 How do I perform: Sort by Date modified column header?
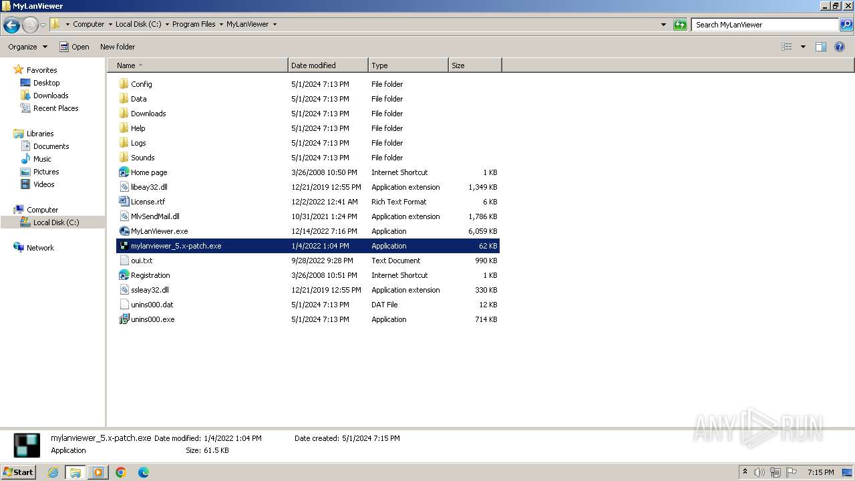click(328, 65)
